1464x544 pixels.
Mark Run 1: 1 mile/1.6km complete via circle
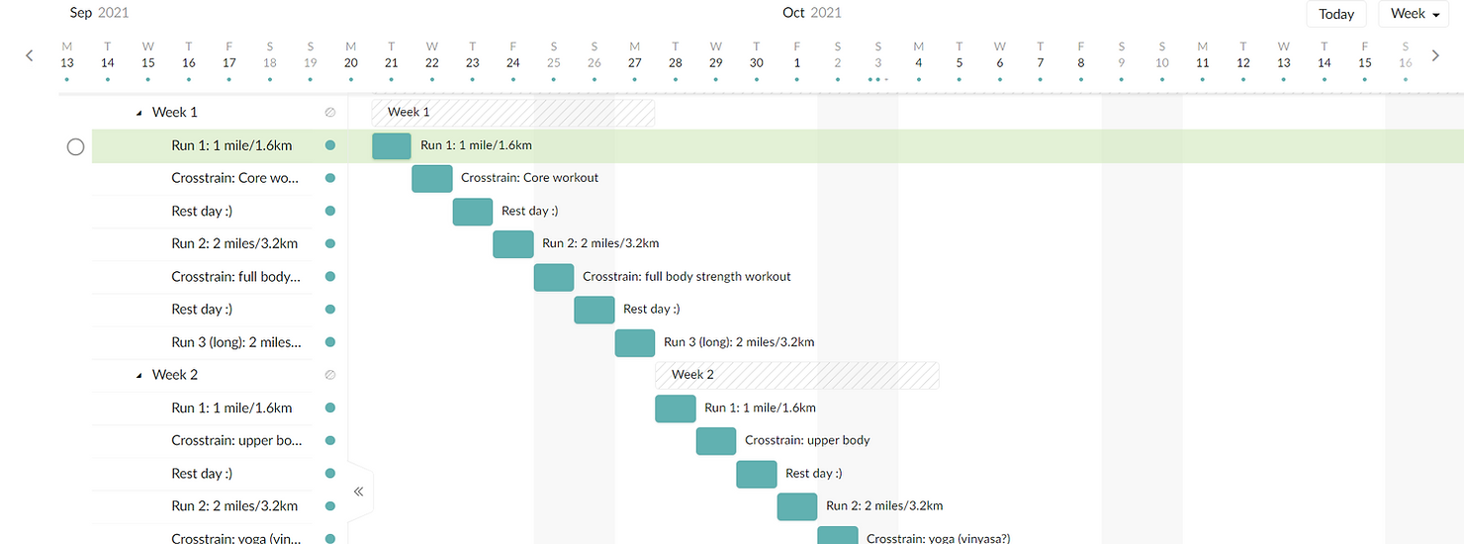coord(75,146)
